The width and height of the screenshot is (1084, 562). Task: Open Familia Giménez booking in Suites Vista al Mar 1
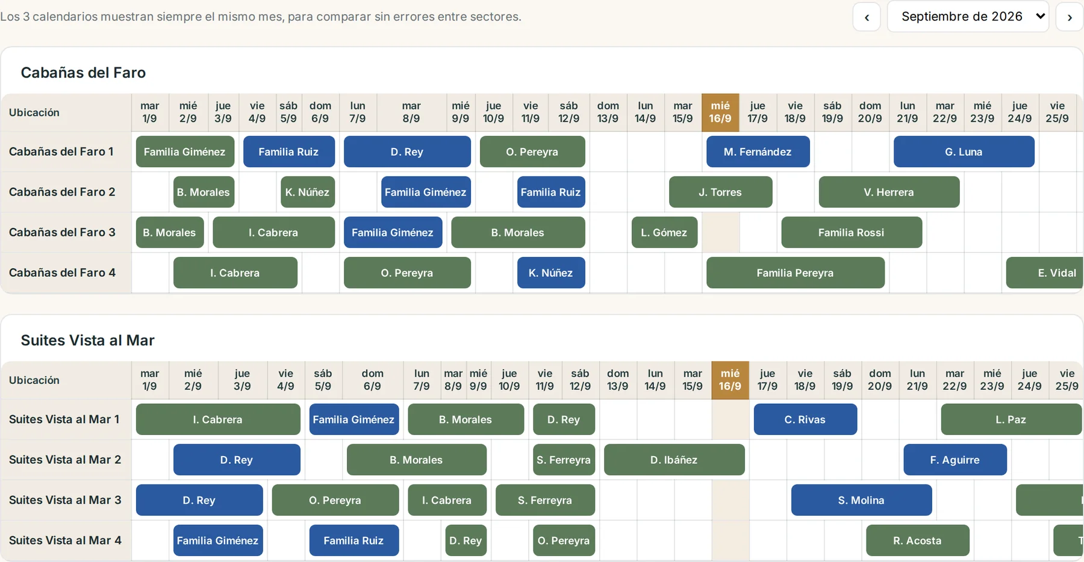354,419
